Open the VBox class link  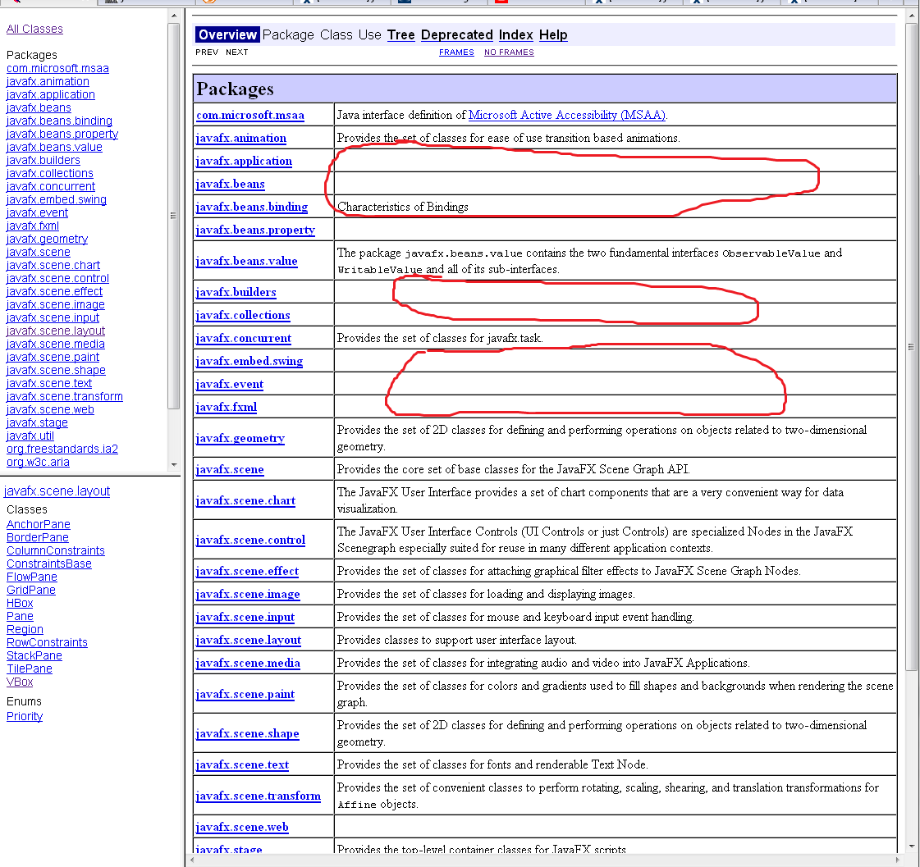(20, 682)
